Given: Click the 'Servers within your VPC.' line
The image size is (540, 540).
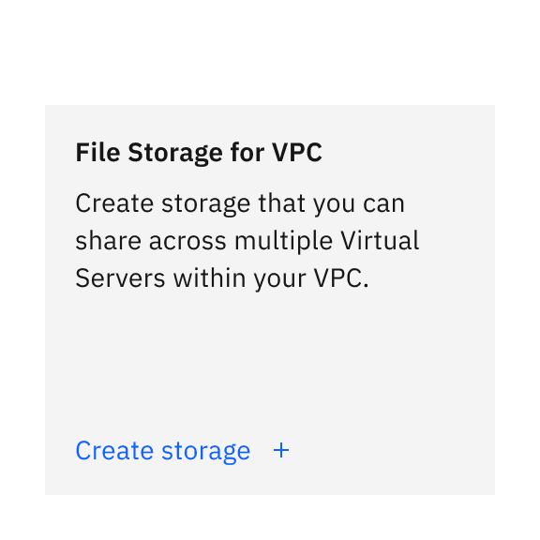Looking at the screenshot, I should (x=222, y=278).
